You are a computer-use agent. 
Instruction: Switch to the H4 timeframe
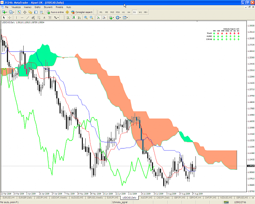click(x=129, y=12)
